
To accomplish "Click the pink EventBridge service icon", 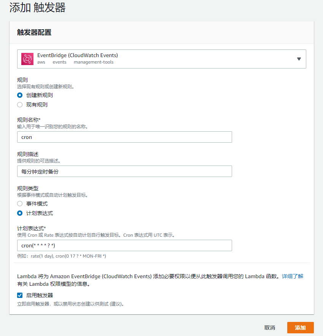I will pyautogui.click(x=27, y=59).
